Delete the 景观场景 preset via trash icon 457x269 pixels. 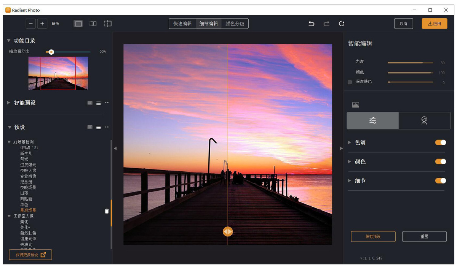click(x=107, y=211)
